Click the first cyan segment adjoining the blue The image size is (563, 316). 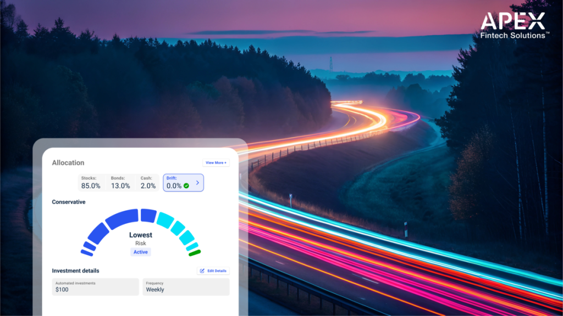click(x=164, y=219)
